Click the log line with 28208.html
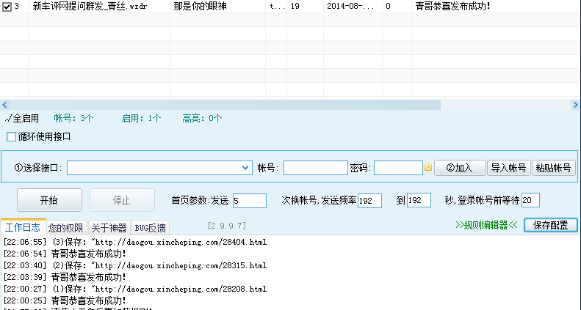The image size is (581, 310). pos(135,289)
